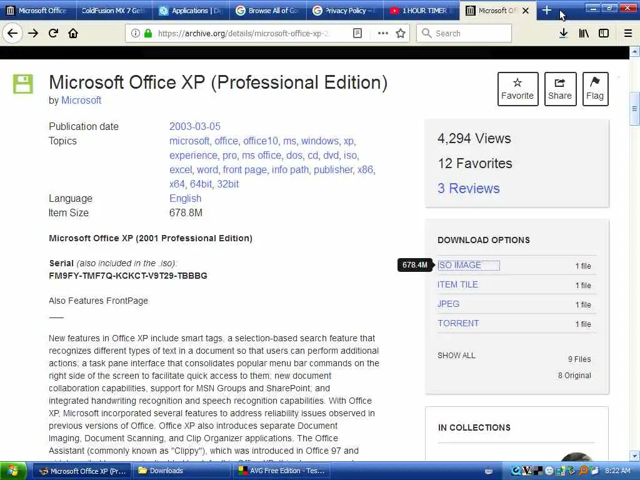Image resolution: width=640 pixels, height=480 pixels.
Task: Open Microsoft Office XP taskbar button
Action: [x=82, y=471]
